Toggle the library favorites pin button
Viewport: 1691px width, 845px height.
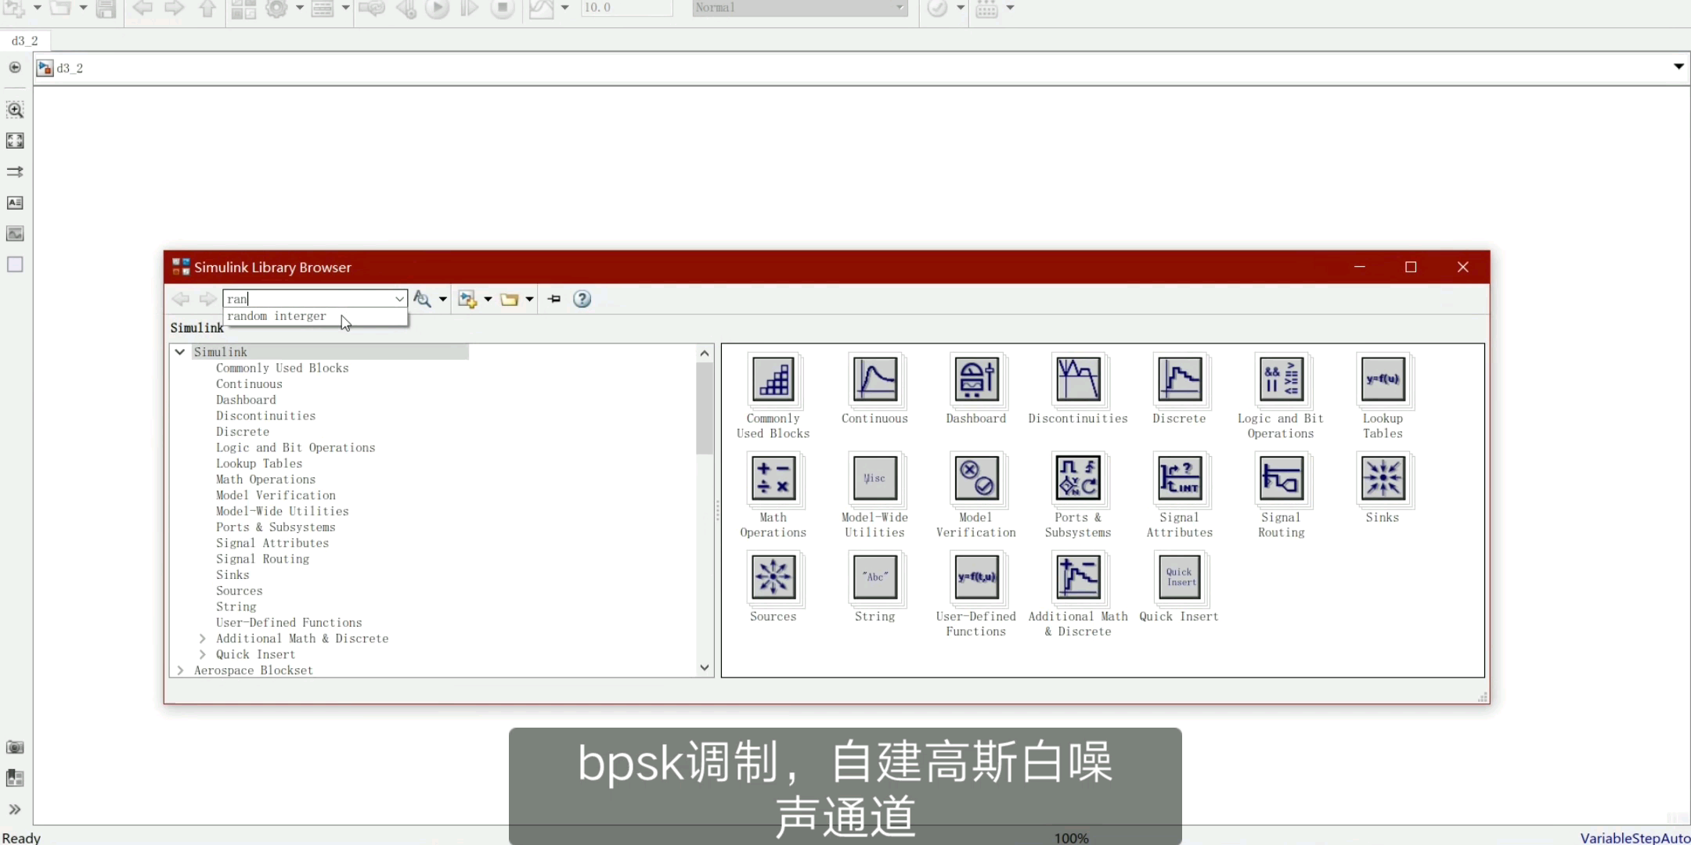pos(553,299)
